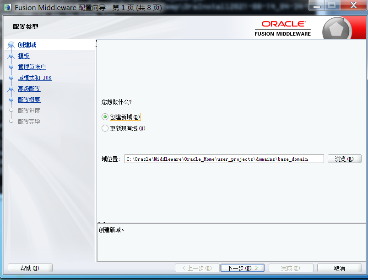Go to 下一步 next step button
Screen dimensions: 368x280
(x=243, y=268)
